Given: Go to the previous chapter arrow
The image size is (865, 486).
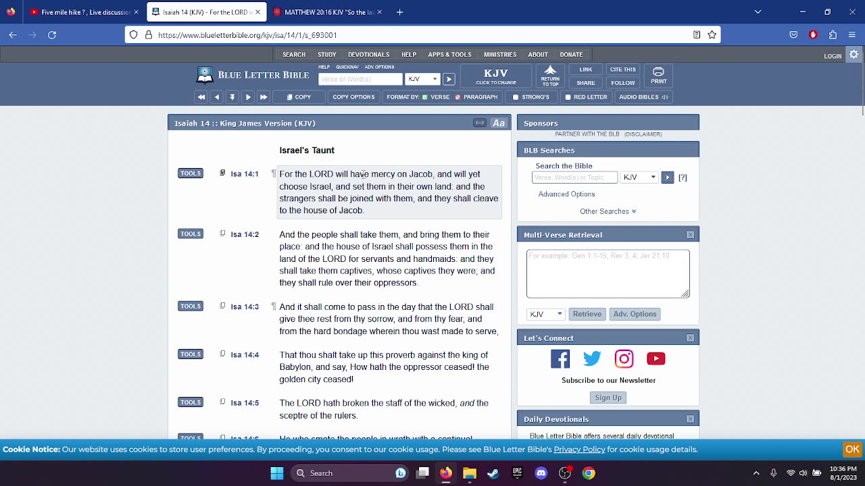Looking at the screenshot, I should 216,97.
